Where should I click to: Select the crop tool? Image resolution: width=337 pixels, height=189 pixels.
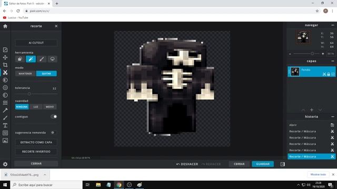(x=5, y=65)
